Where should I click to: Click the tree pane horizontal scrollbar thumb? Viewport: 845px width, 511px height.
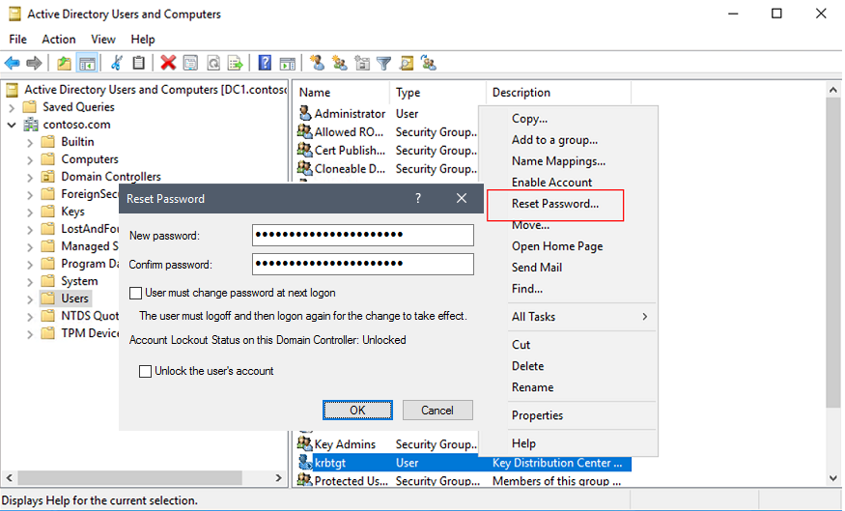(129, 478)
